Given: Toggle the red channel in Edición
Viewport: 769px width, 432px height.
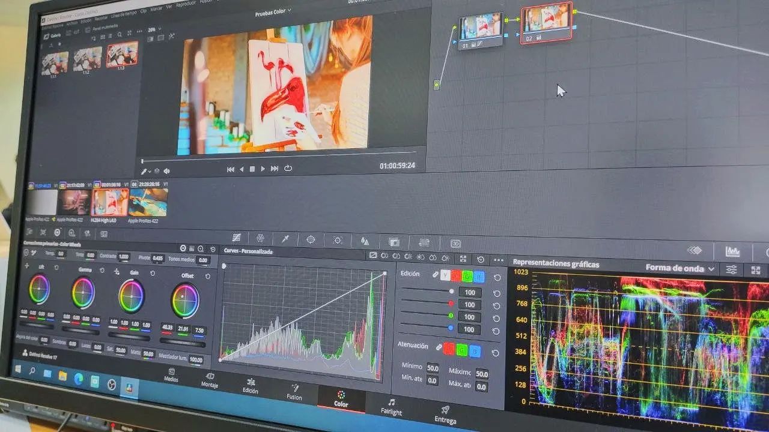Looking at the screenshot, I should [x=456, y=275].
